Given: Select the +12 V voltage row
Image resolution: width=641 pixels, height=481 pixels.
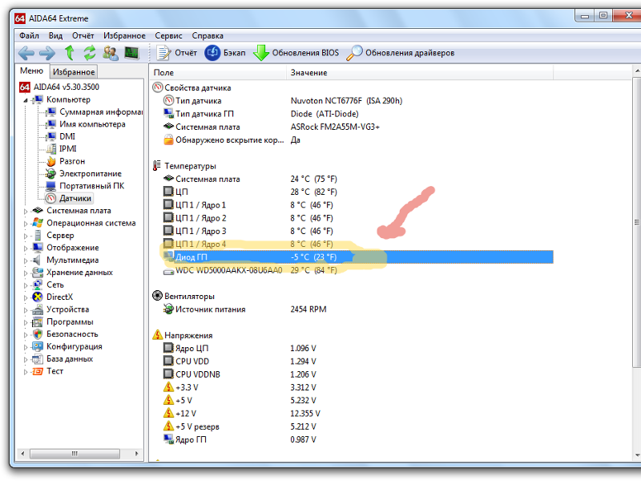Looking at the screenshot, I should pos(352,414).
